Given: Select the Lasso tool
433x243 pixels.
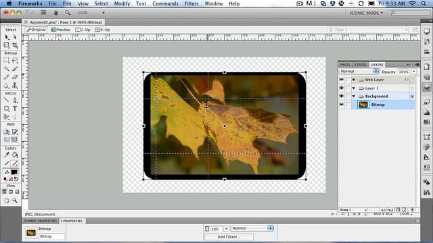Looking at the screenshot, I should [15, 60].
